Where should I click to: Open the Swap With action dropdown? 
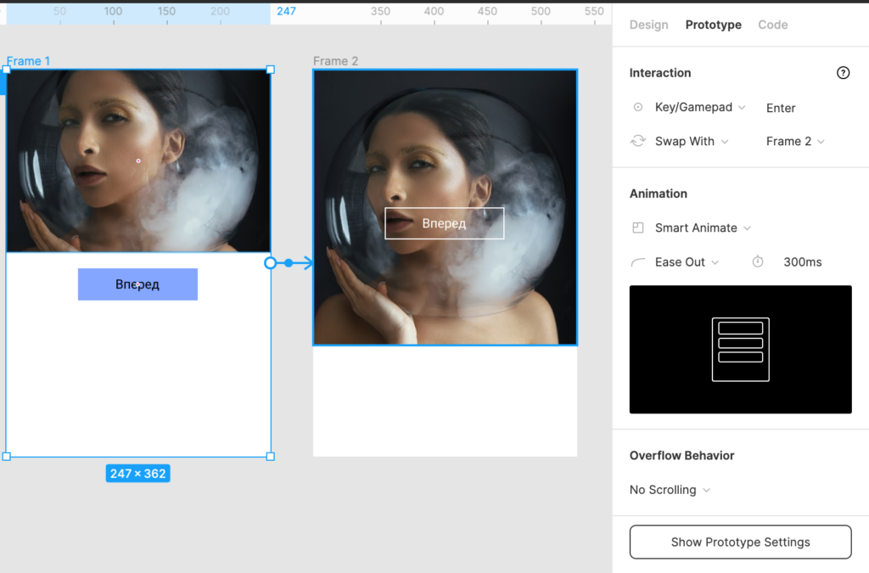(x=691, y=141)
